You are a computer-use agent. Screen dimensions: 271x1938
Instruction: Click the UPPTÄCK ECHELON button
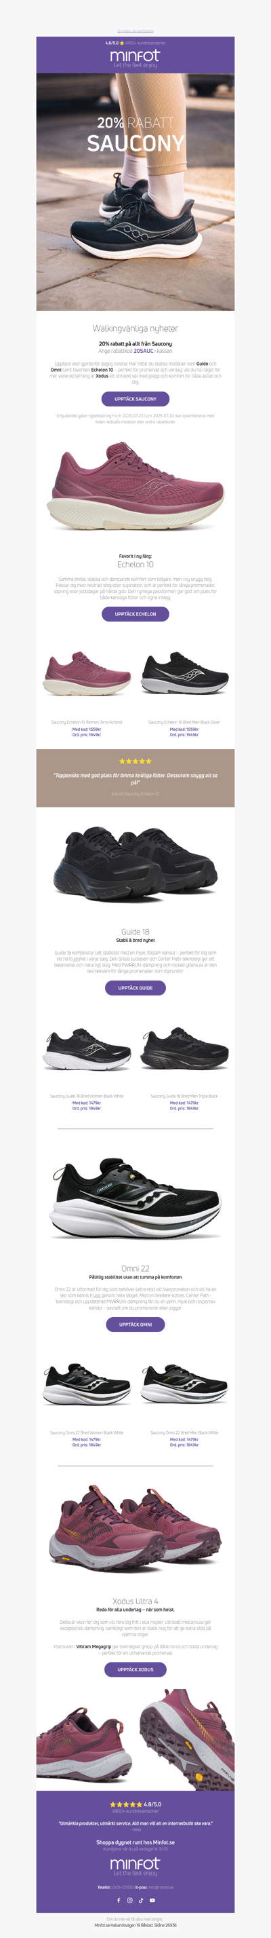[135, 614]
